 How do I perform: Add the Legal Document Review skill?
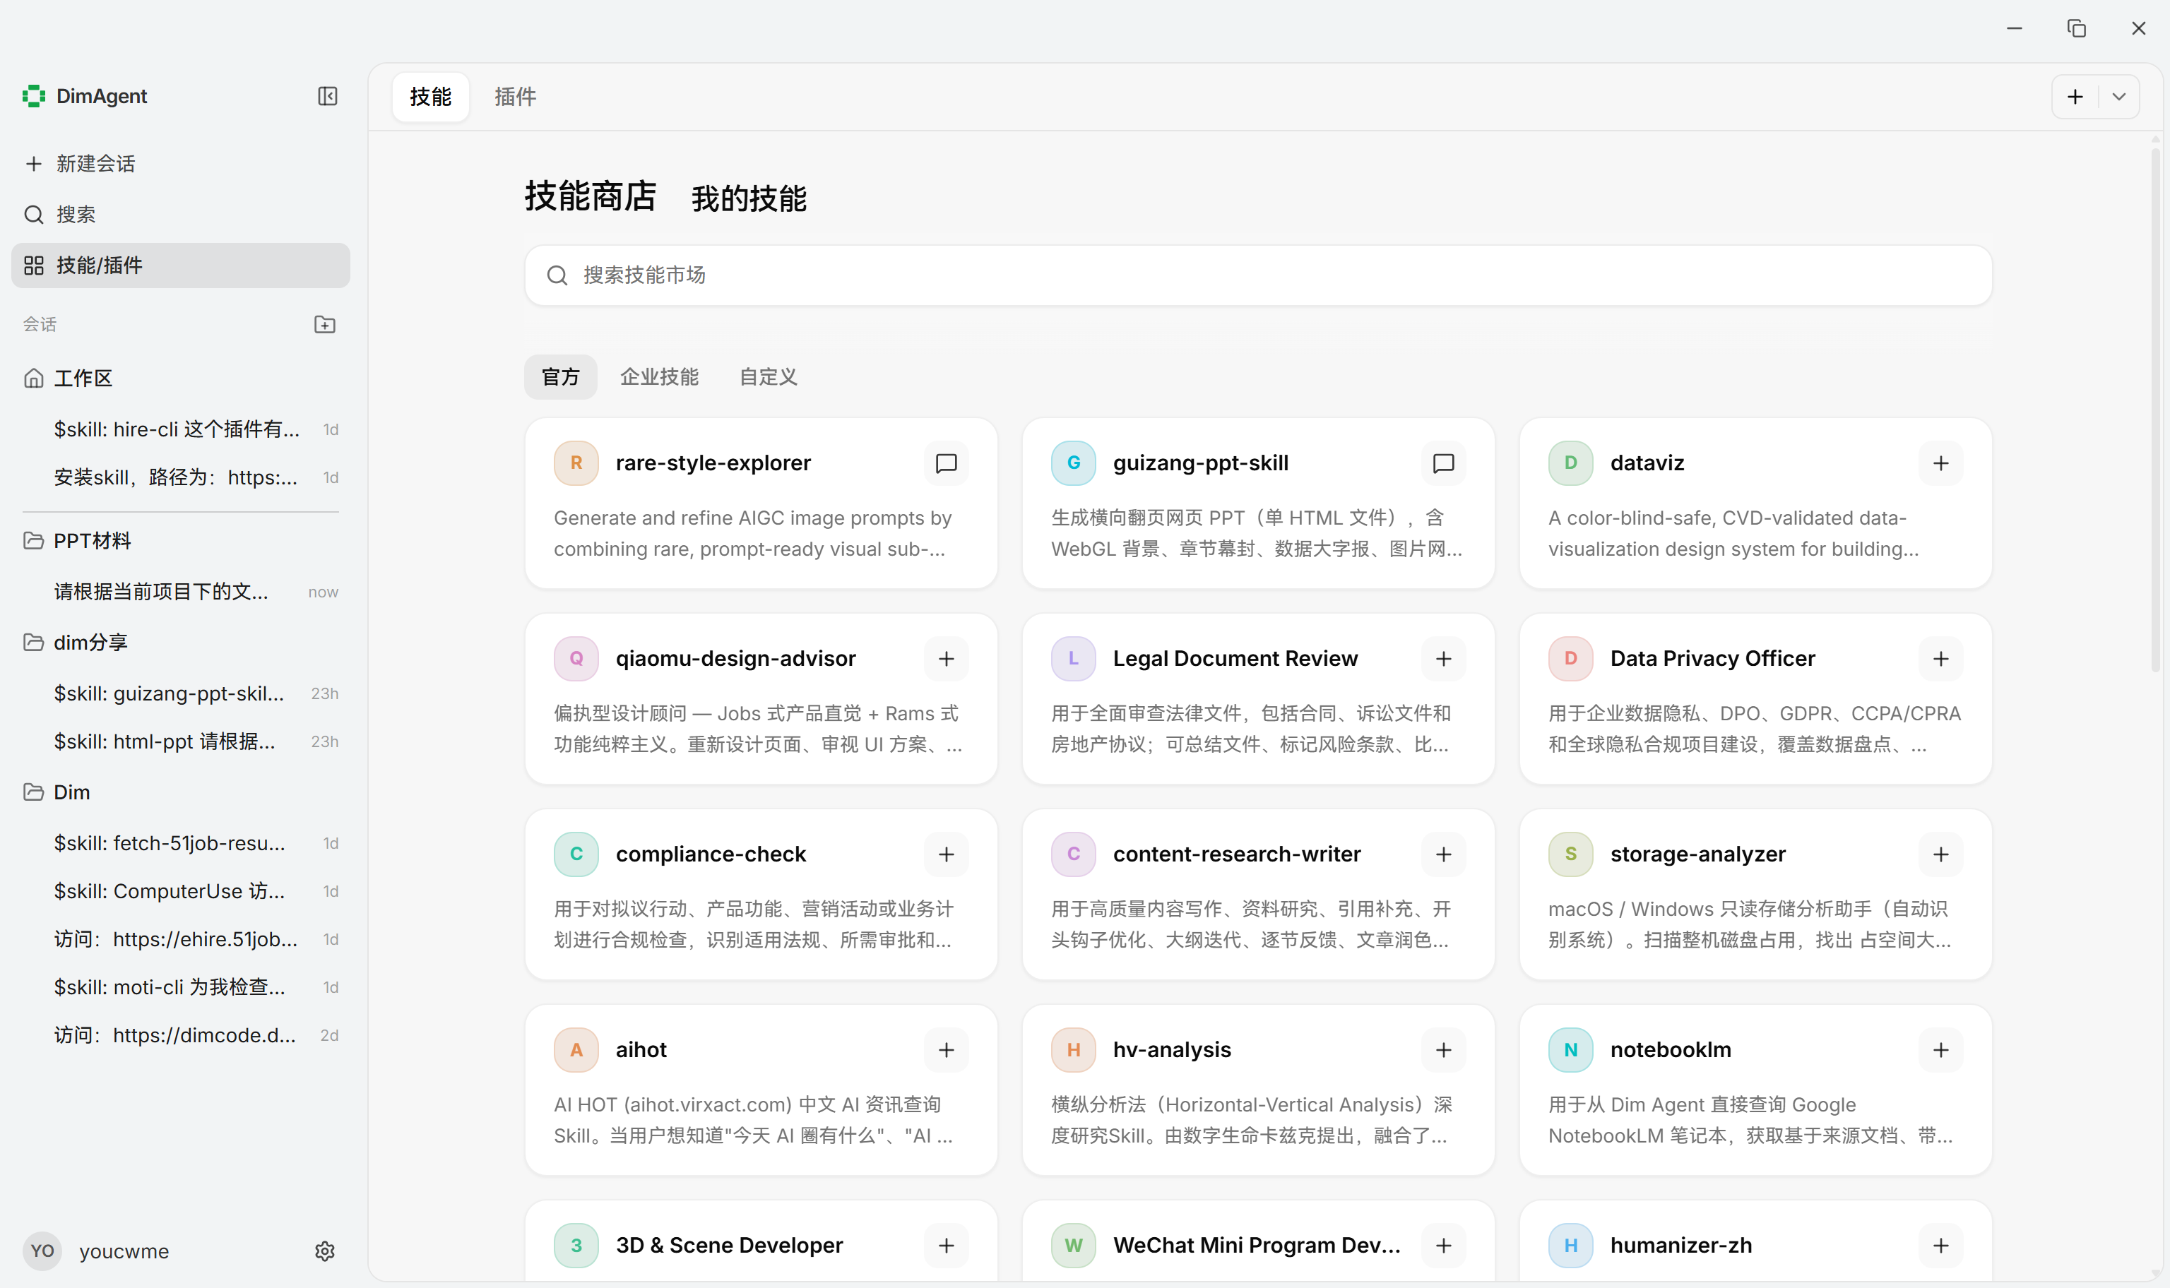[x=1443, y=659]
